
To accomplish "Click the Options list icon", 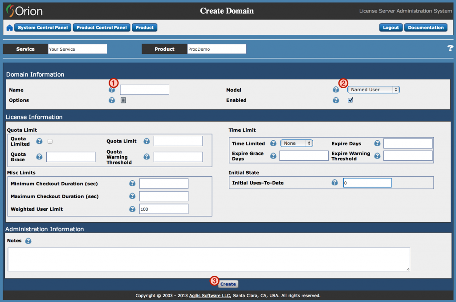I will [x=123, y=100].
